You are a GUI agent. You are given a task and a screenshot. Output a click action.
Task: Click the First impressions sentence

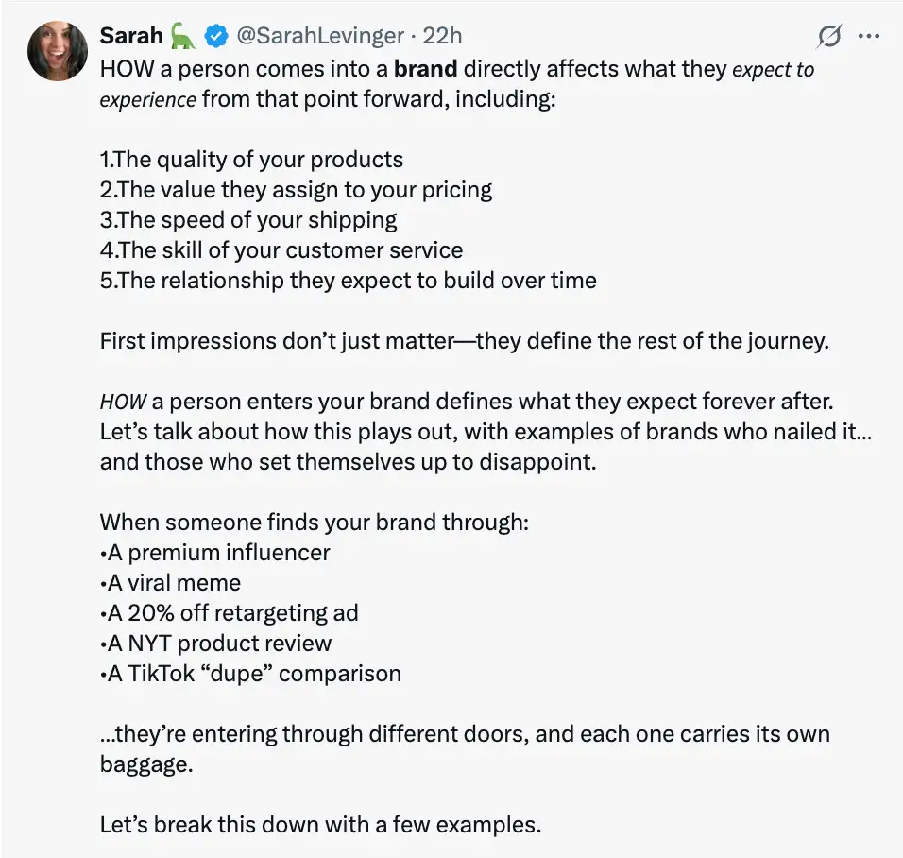pyautogui.click(x=464, y=341)
